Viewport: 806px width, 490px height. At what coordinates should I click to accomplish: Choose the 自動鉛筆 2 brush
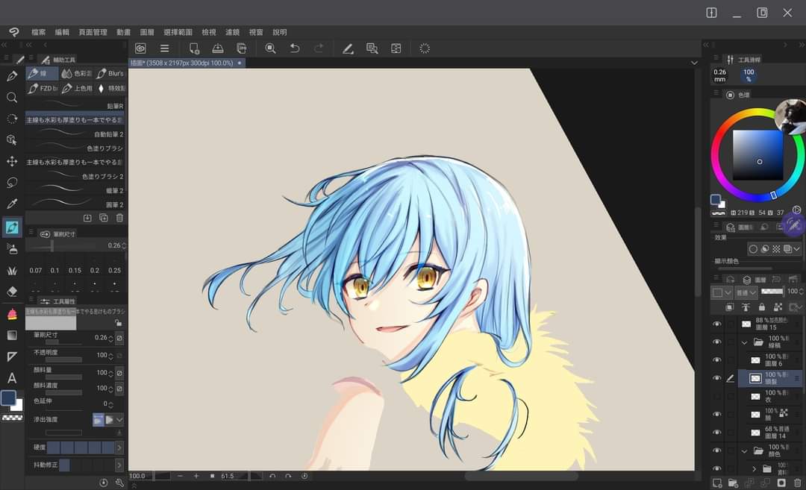click(x=75, y=134)
